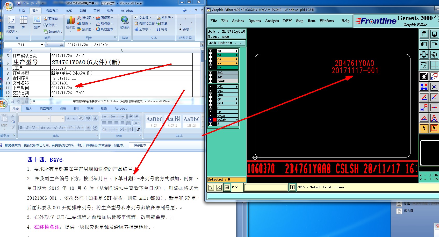Click the pan-right arrow icon in Genesis

[434, 44]
